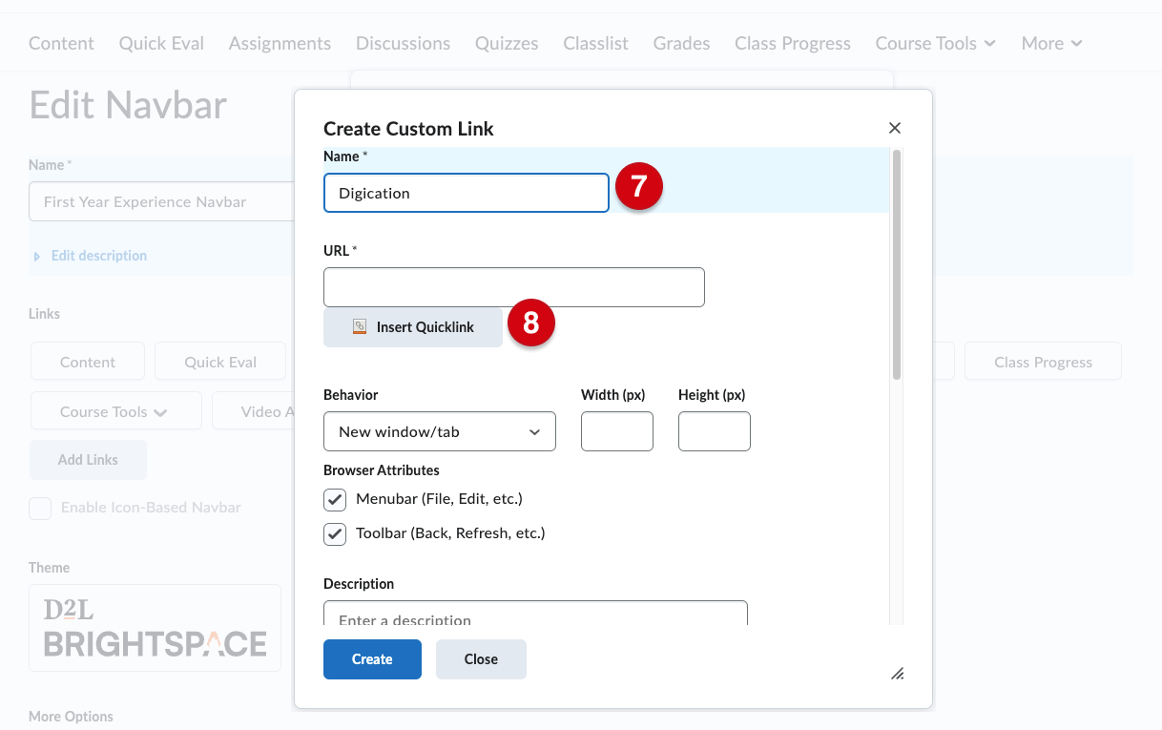This screenshot has height=730, width=1162.
Task: Expand the Course Tools navbar dropdown
Action: 935,43
